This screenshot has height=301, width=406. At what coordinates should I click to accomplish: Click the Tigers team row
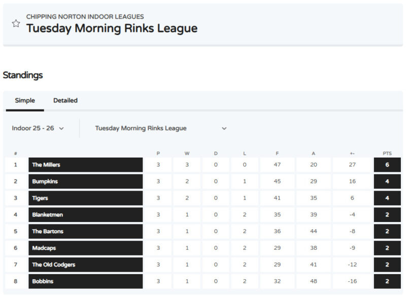[x=85, y=198]
